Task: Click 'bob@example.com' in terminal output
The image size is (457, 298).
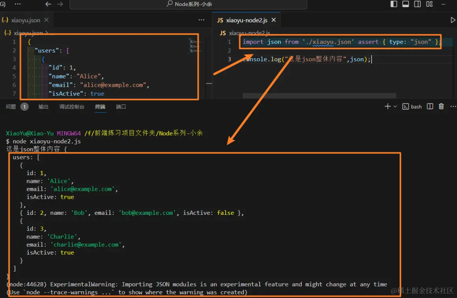Action: [x=147, y=213]
